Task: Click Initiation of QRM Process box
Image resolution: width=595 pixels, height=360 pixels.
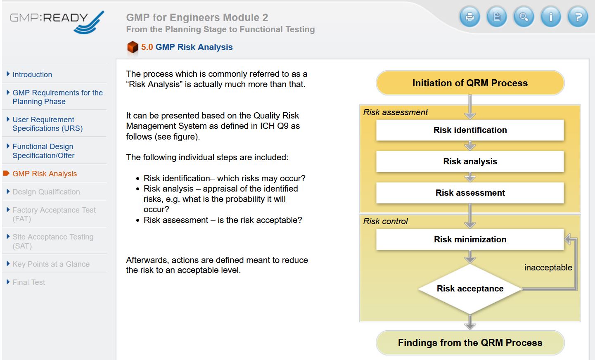Action: pyautogui.click(x=470, y=83)
